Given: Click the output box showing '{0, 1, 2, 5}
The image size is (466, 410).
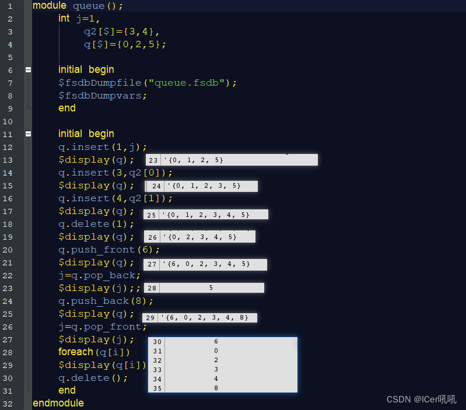Looking at the screenshot, I should click(232, 160).
